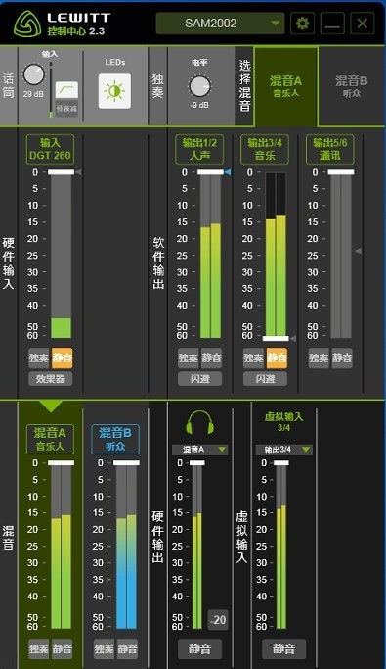Click the solo level knob at -9 dB

(x=199, y=86)
